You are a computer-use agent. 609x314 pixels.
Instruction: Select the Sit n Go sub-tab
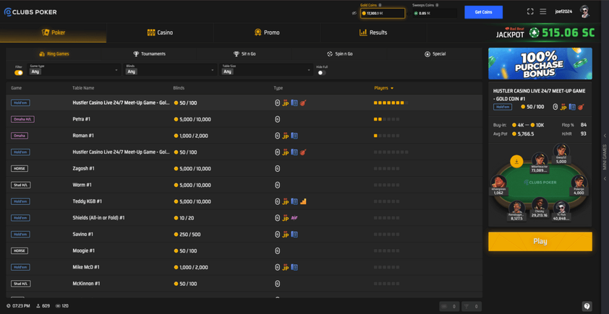click(244, 54)
